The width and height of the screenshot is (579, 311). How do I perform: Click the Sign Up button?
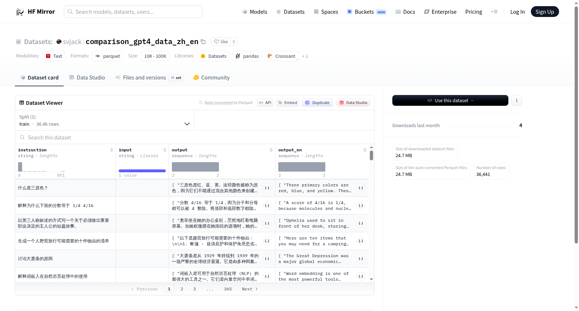click(545, 12)
